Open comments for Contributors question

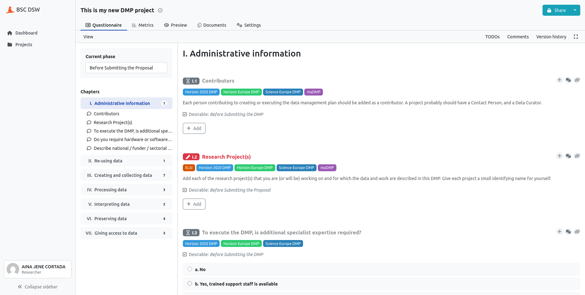(568, 80)
